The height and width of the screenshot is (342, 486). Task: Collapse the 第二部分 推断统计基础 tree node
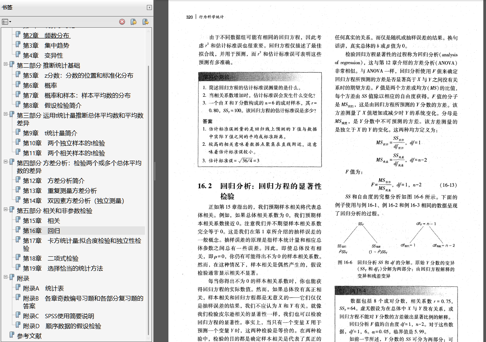(6, 64)
